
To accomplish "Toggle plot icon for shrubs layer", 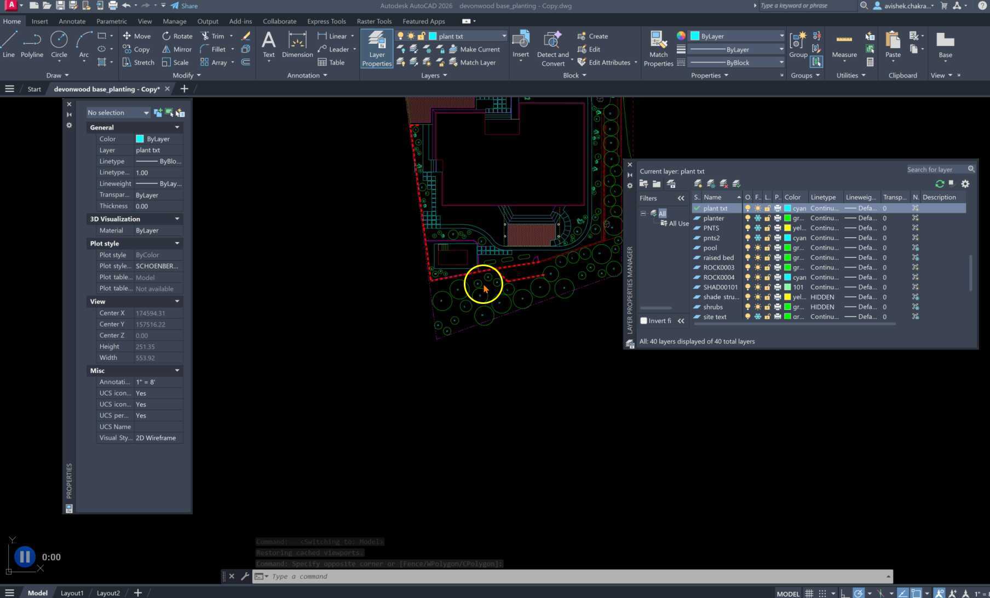I will click(778, 307).
